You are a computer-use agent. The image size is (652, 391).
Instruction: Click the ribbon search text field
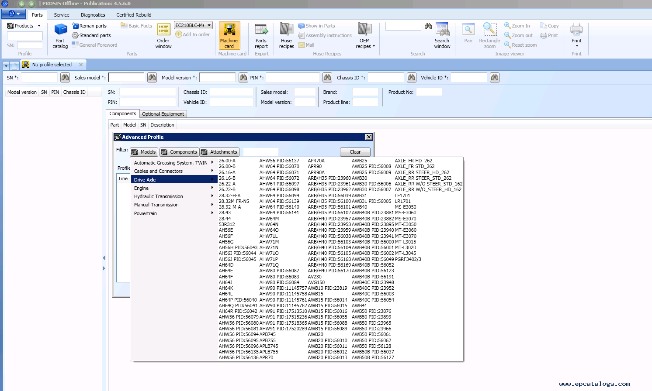[403, 26]
